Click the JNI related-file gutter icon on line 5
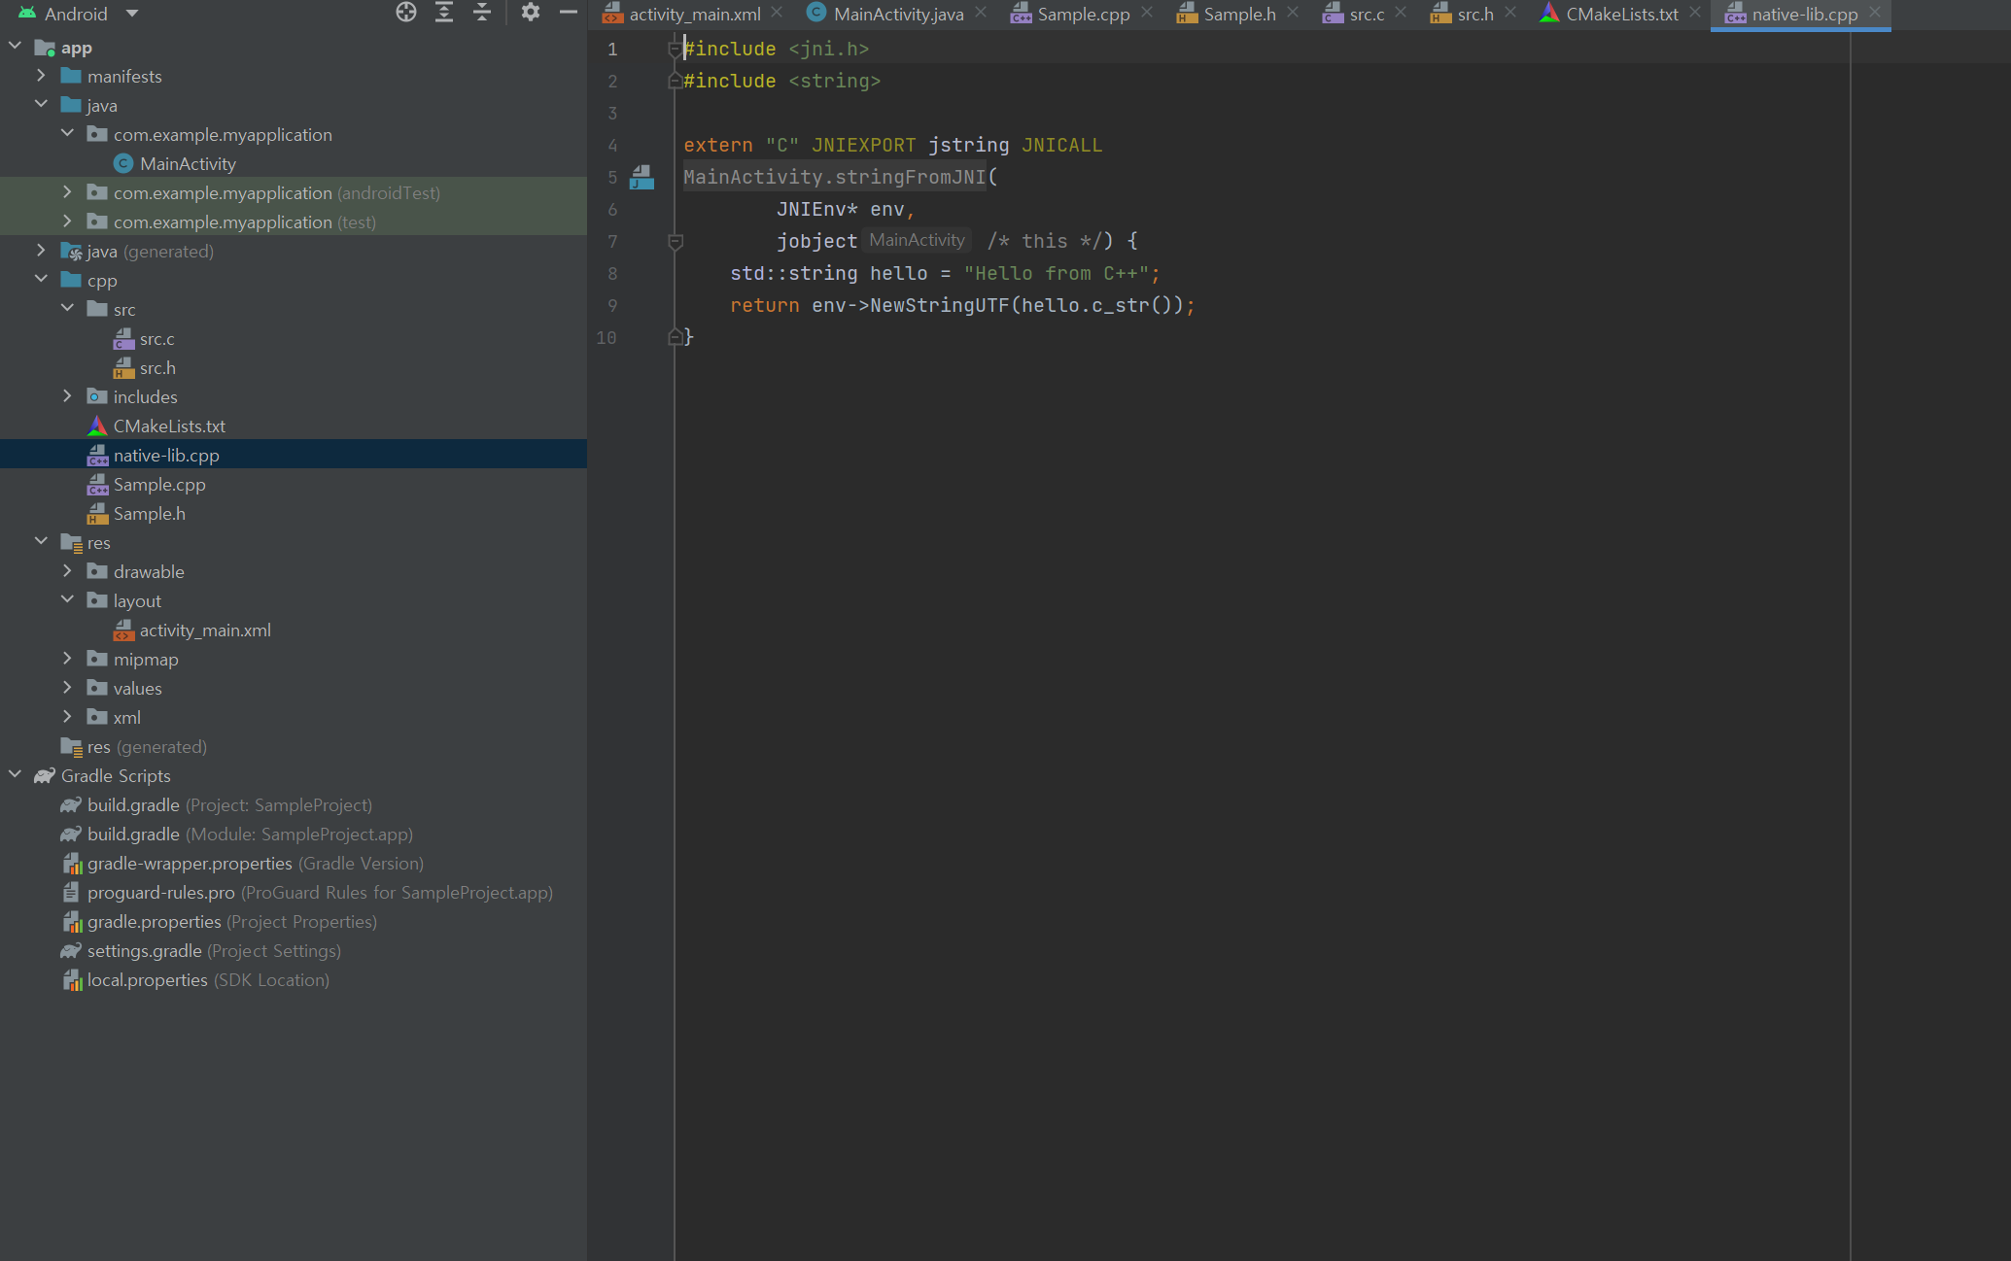This screenshot has height=1261, width=2011. pyautogui.click(x=641, y=177)
